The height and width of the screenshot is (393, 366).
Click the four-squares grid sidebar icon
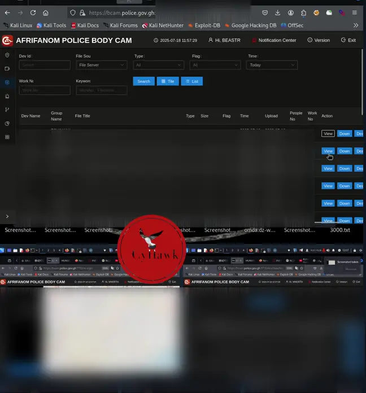click(x=7, y=137)
